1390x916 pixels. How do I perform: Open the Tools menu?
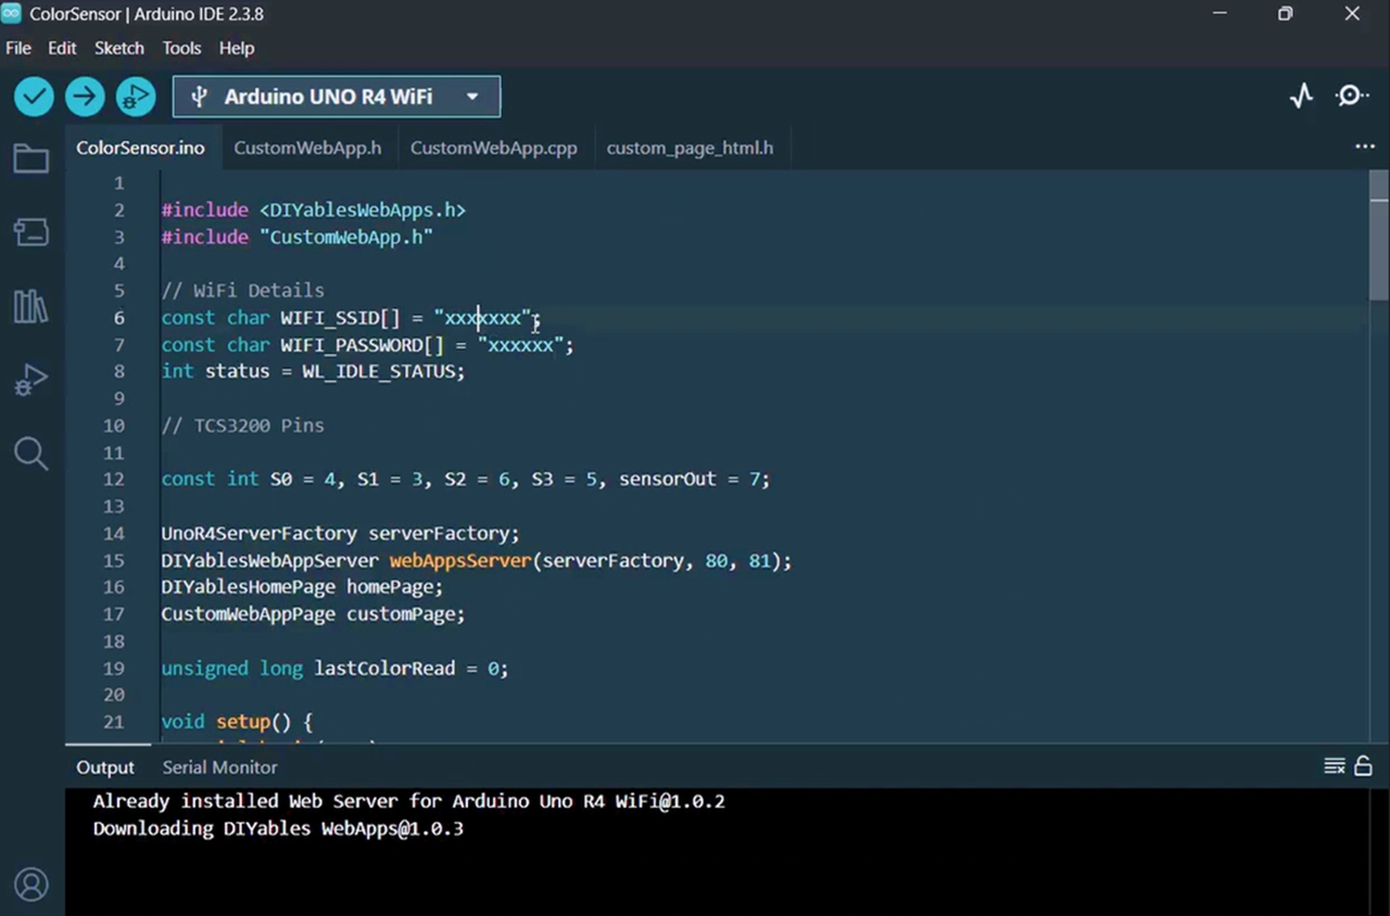click(x=181, y=48)
